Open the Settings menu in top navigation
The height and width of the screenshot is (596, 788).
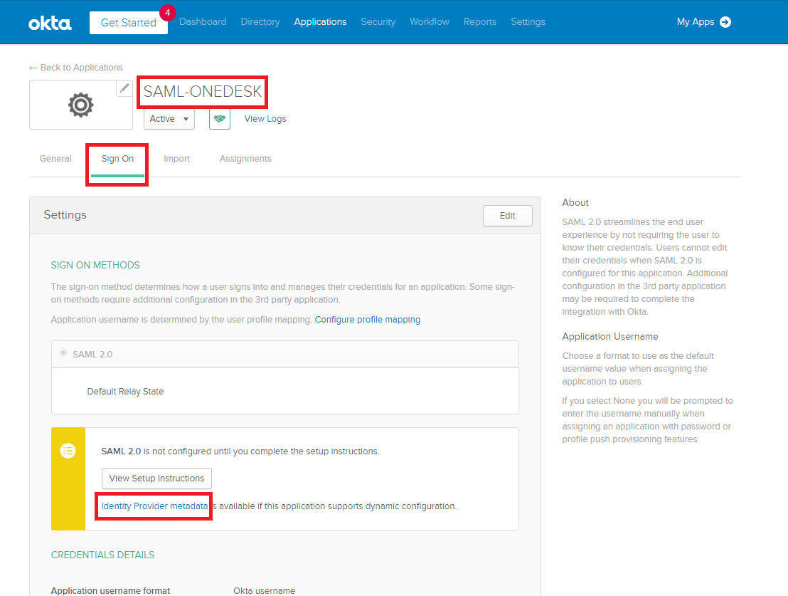[528, 21]
